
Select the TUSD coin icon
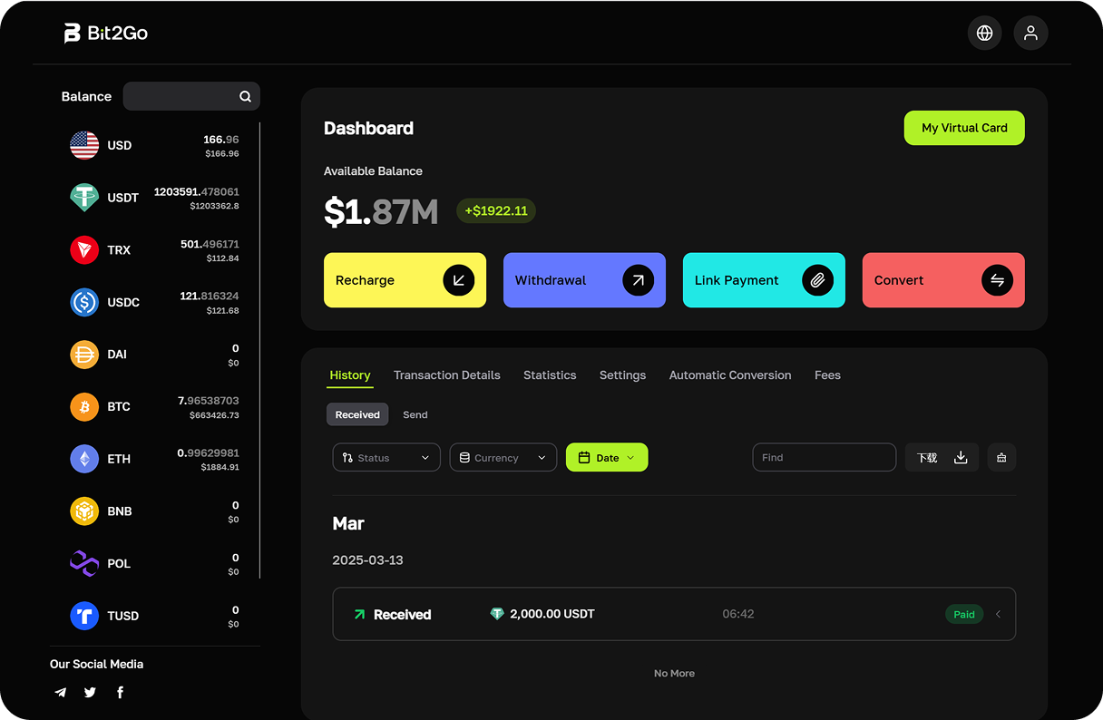click(84, 616)
